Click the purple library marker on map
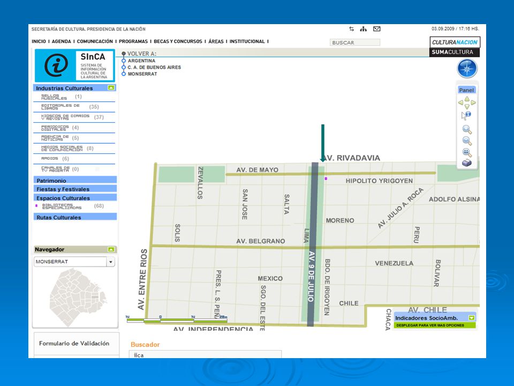Image resolution: width=514 pixels, height=386 pixels. [326, 179]
